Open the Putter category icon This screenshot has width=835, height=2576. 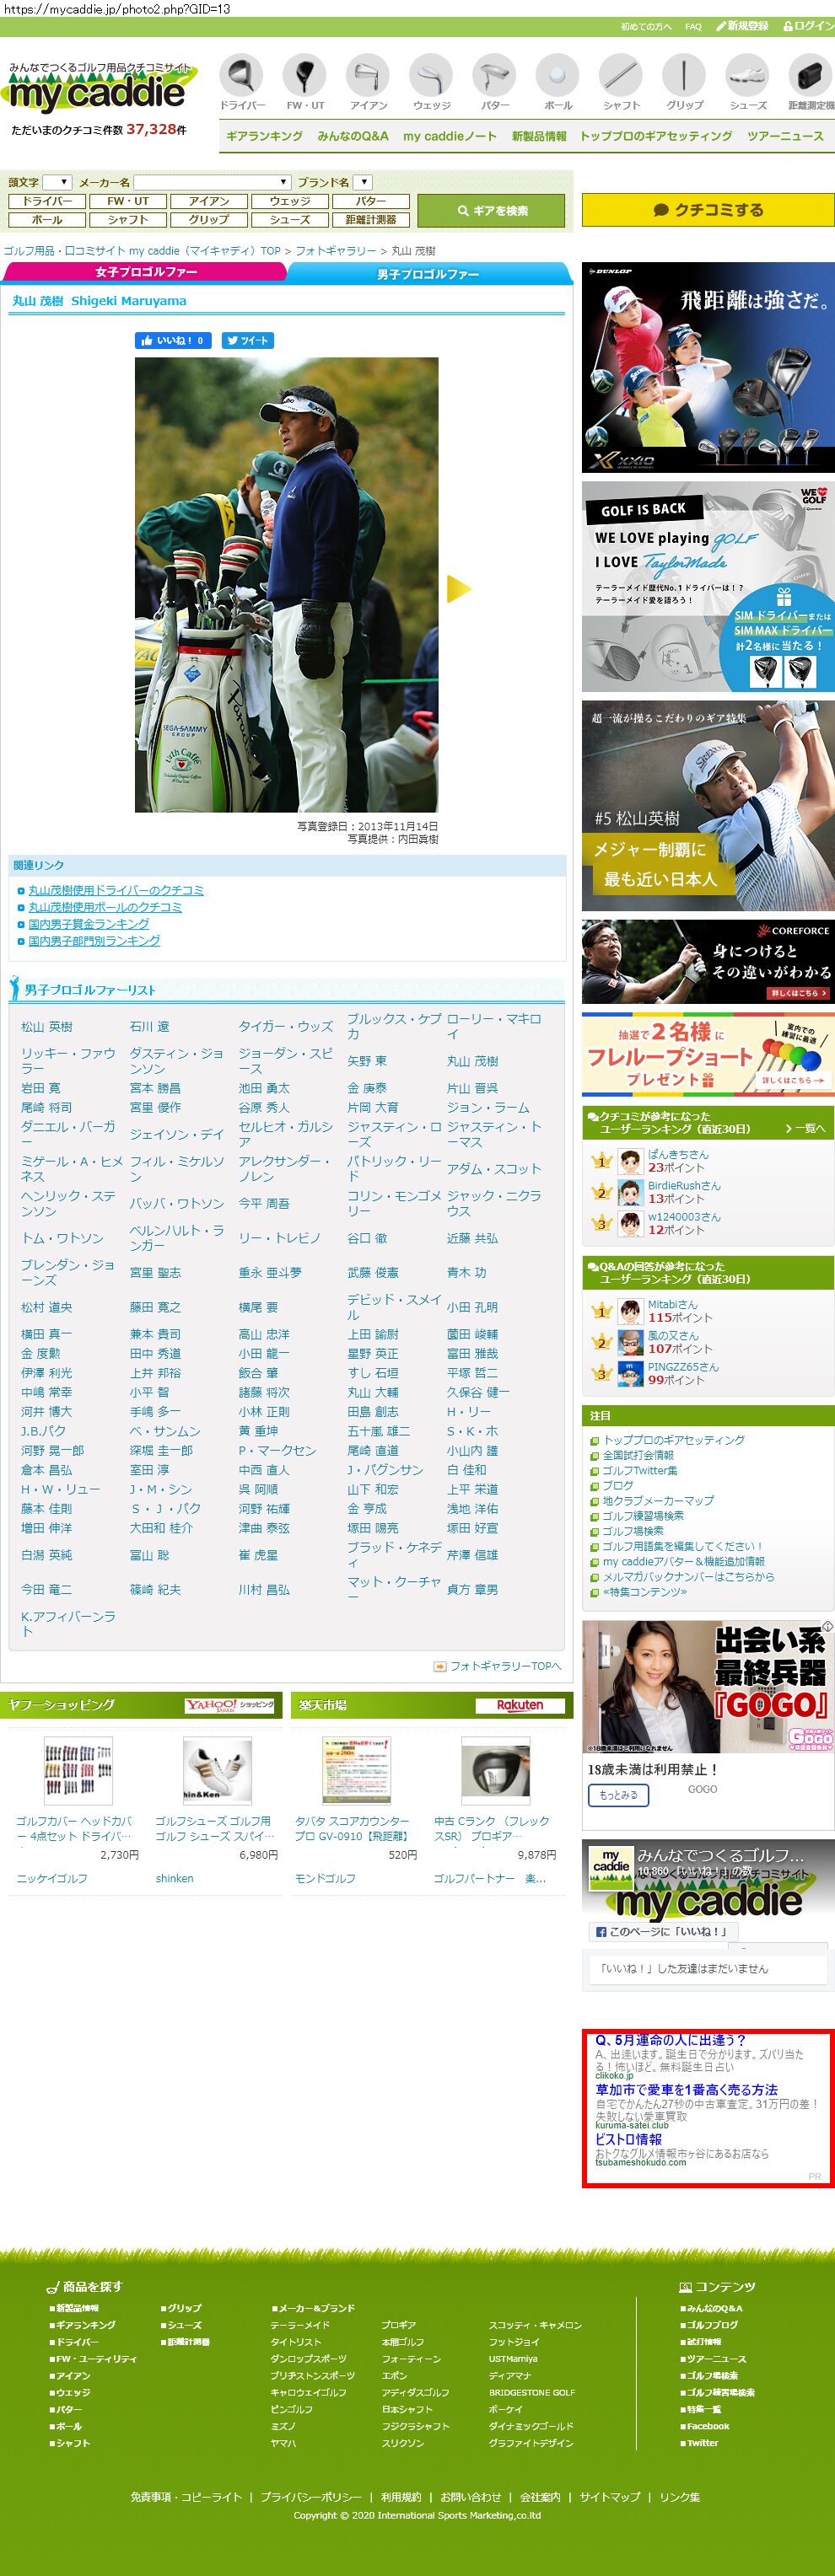tap(495, 77)
